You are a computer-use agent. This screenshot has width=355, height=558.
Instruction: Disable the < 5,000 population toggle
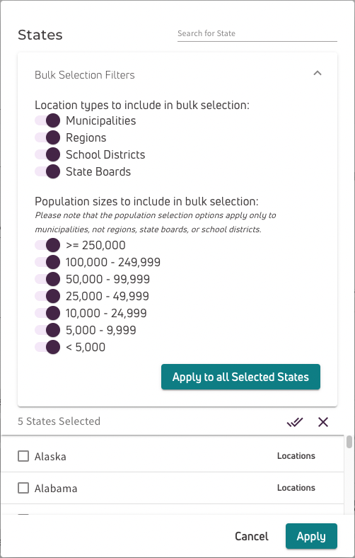click(47, 347)
